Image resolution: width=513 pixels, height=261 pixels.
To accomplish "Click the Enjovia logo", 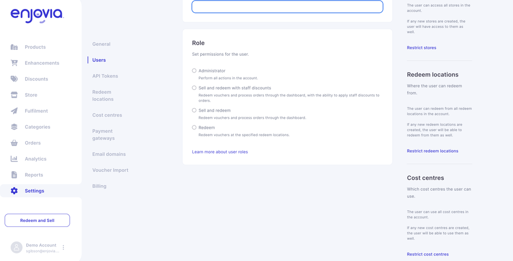I will [37, 15].
